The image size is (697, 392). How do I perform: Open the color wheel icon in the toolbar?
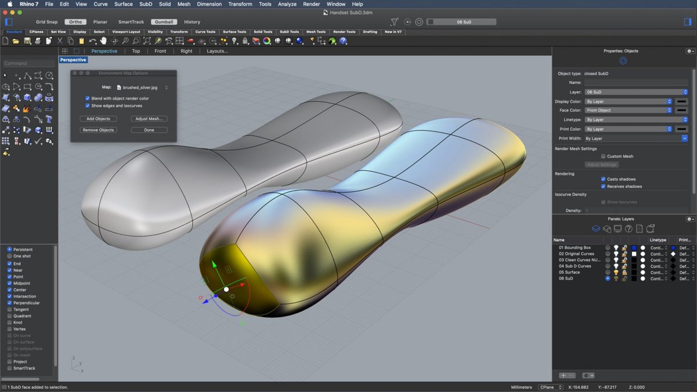click(266, 41)
